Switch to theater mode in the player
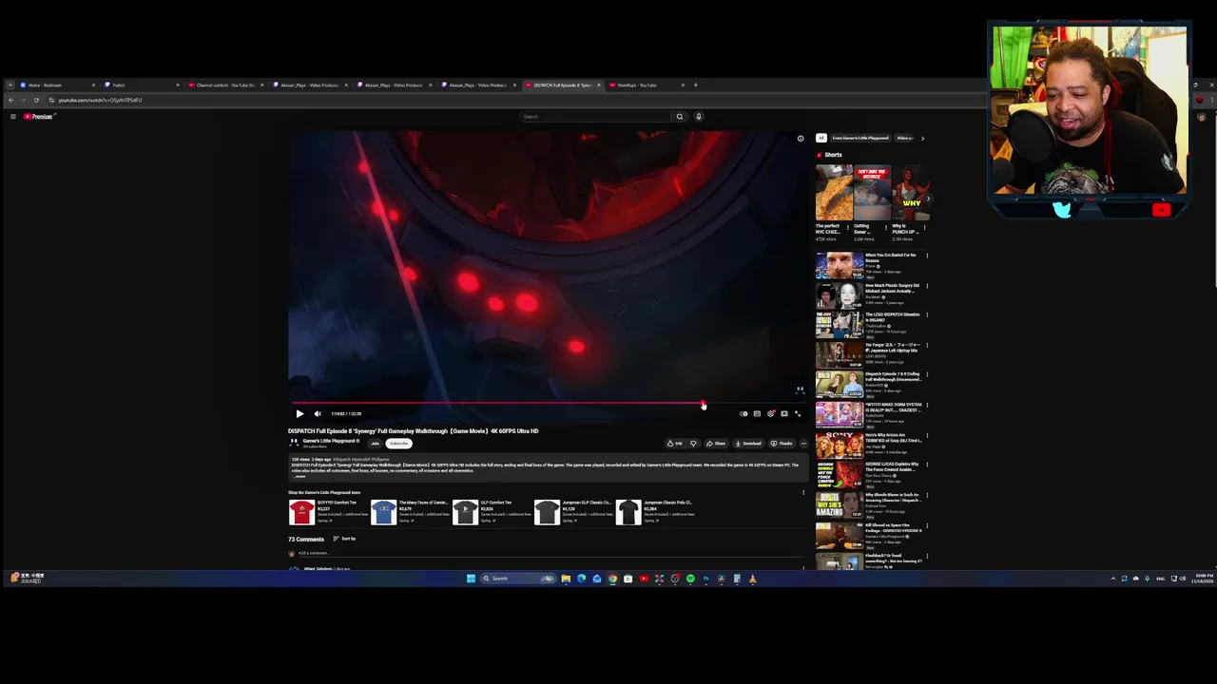Viewport: 1217px width, 684px height. (x=783, y=413)
